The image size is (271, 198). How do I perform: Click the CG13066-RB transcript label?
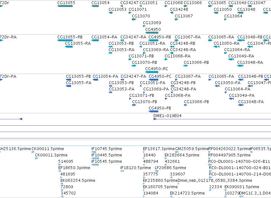(x=196, y=62)
